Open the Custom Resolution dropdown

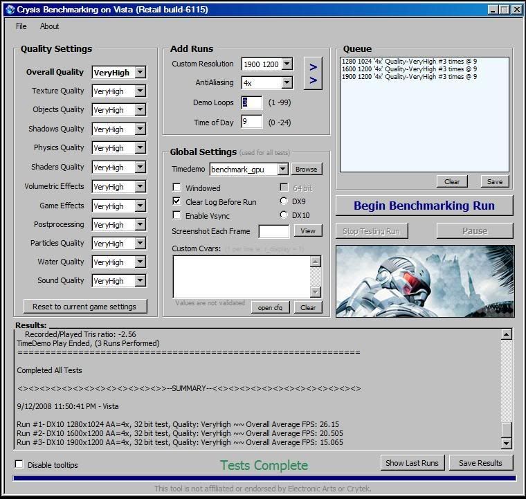pos(287,64)
